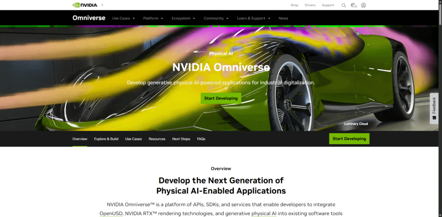Viewport: 442px width, 217px height.
Task: Click the NVIDIA Omniverse hero heading
Action: coord(221,67)
